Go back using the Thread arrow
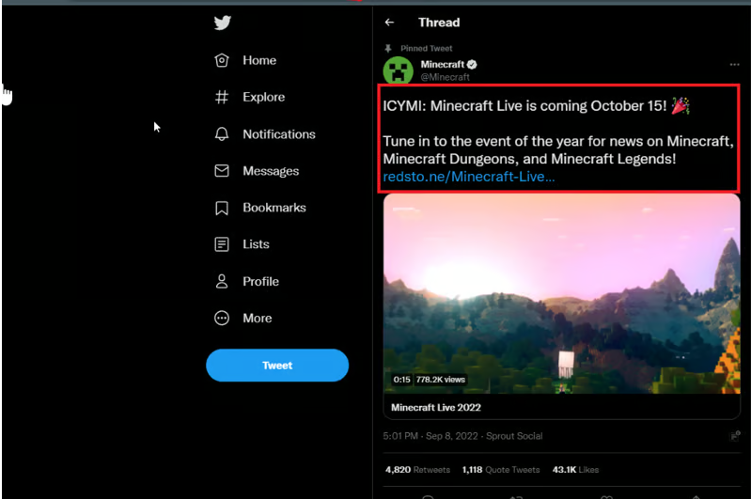The height and width of the screenshot is (499, 751). [x=389, y=22]
